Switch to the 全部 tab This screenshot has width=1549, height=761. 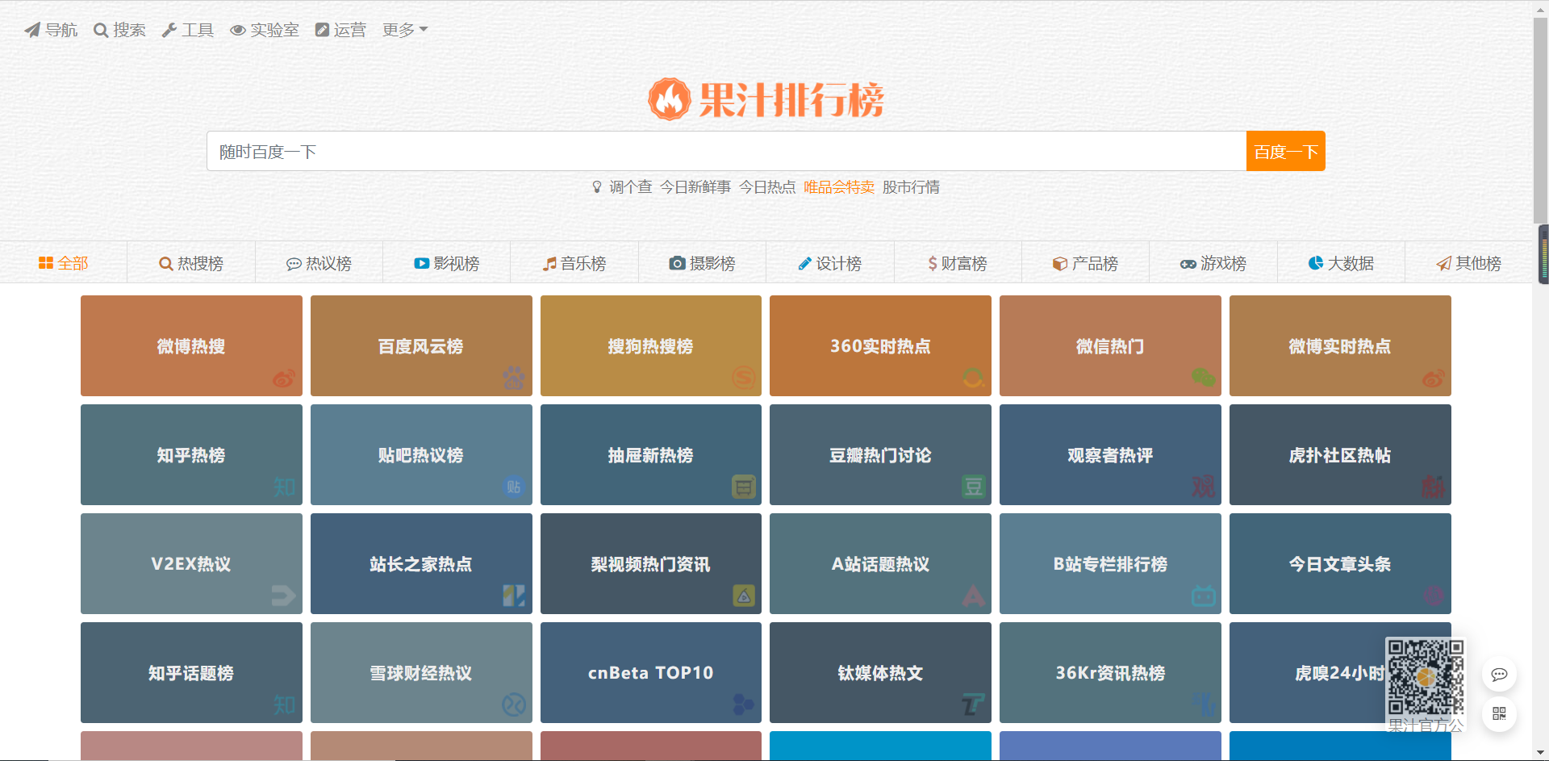[x=64, y=263]
